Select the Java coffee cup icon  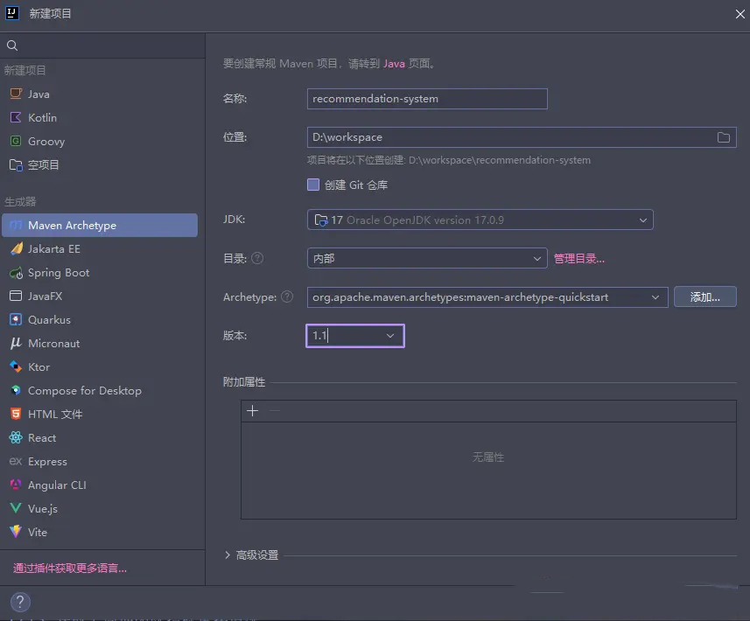point(16,94)
